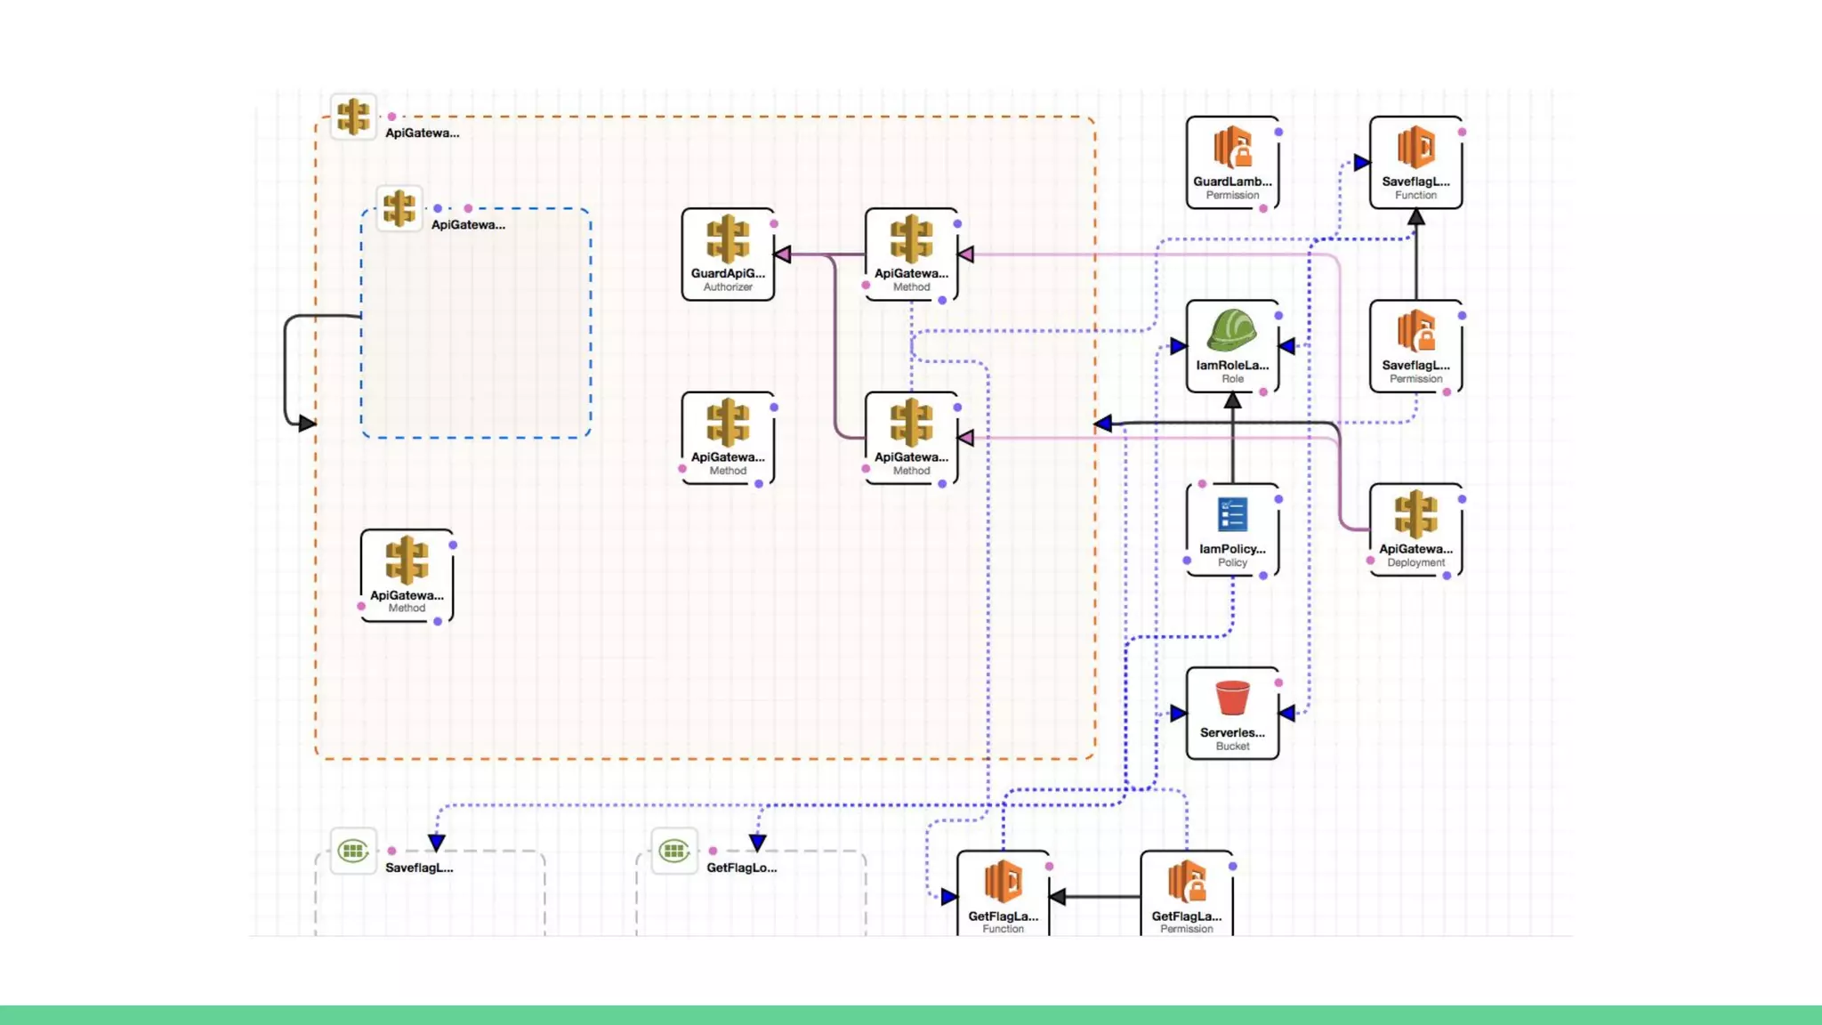1822x1025 pixels.
Task: Click the pink connector dot on GetFlagLa... Function
Action: (1049, 866)
